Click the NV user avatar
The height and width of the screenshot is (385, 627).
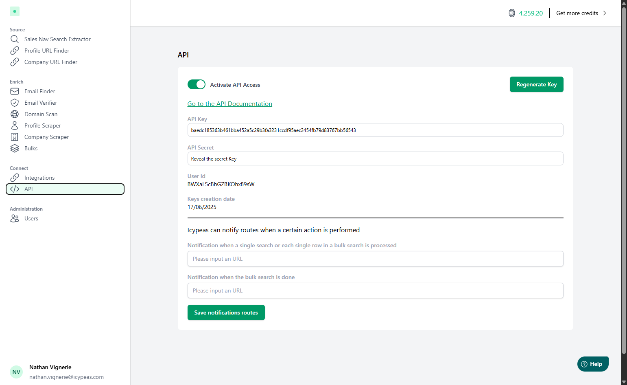coord(16,372)
